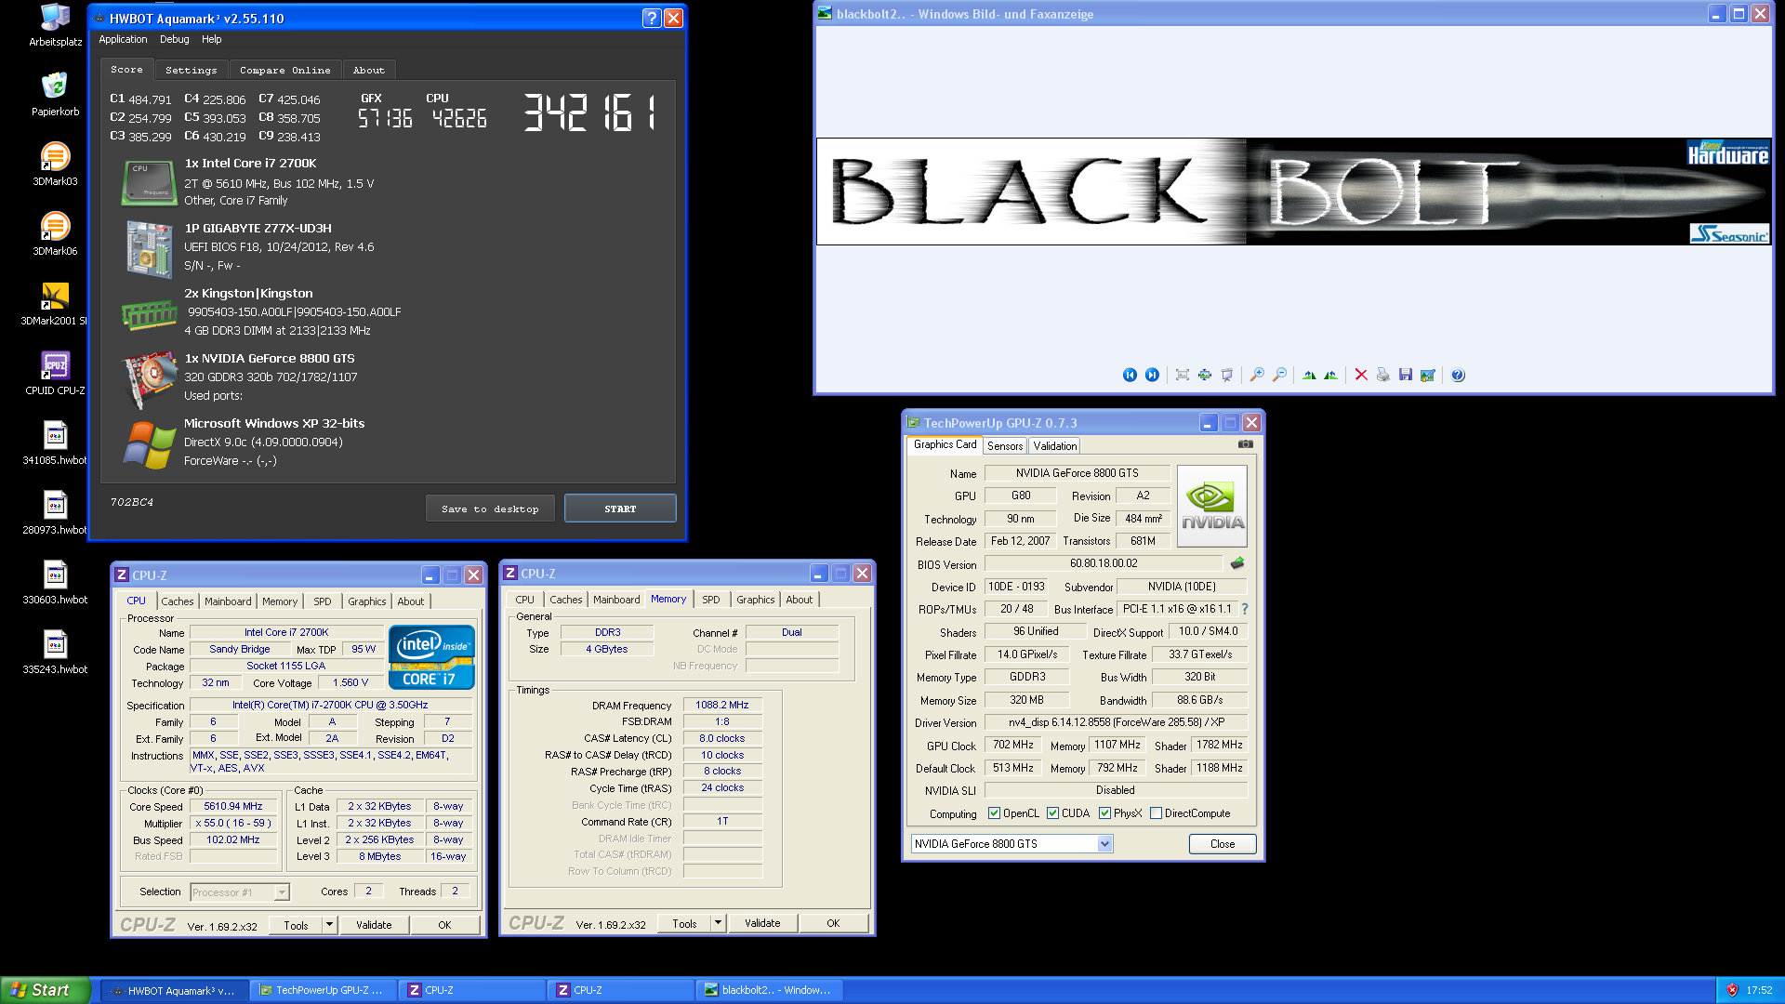
Task: Open the Help menu in Aquamark
Action: click(212, 39)
